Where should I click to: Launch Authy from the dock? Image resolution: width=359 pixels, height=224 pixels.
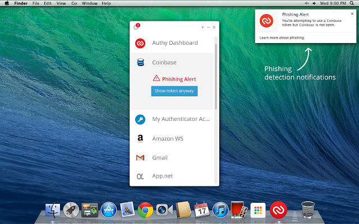[x=278, y=209]
